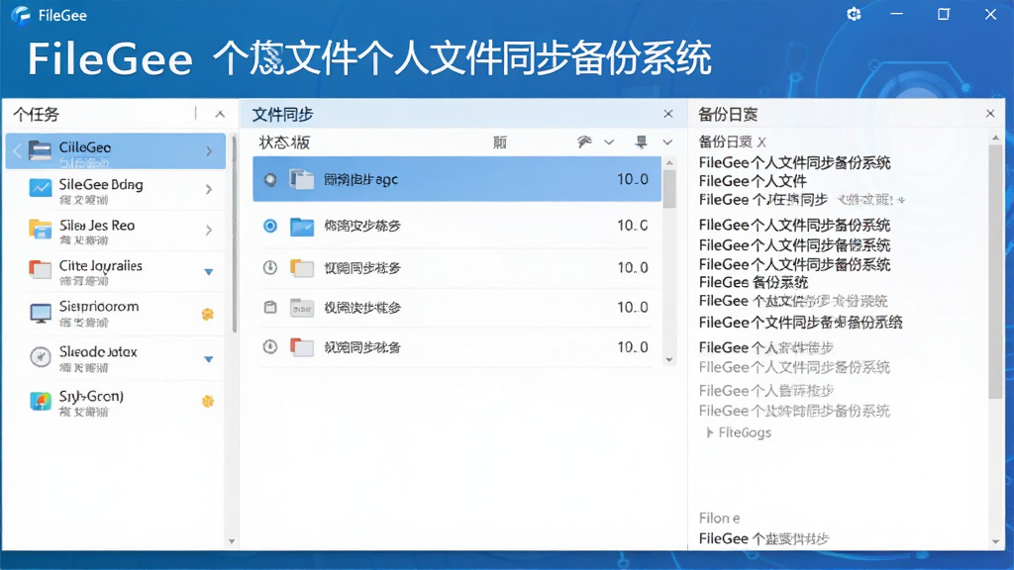Click the log panel scroll up arrow
This screenshot has height=570, width=1014.
pyautogui.click(x=995, y=138)
